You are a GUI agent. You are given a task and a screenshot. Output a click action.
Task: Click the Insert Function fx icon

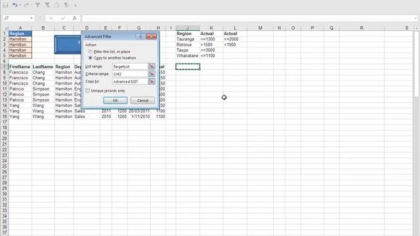click(74, 18)
